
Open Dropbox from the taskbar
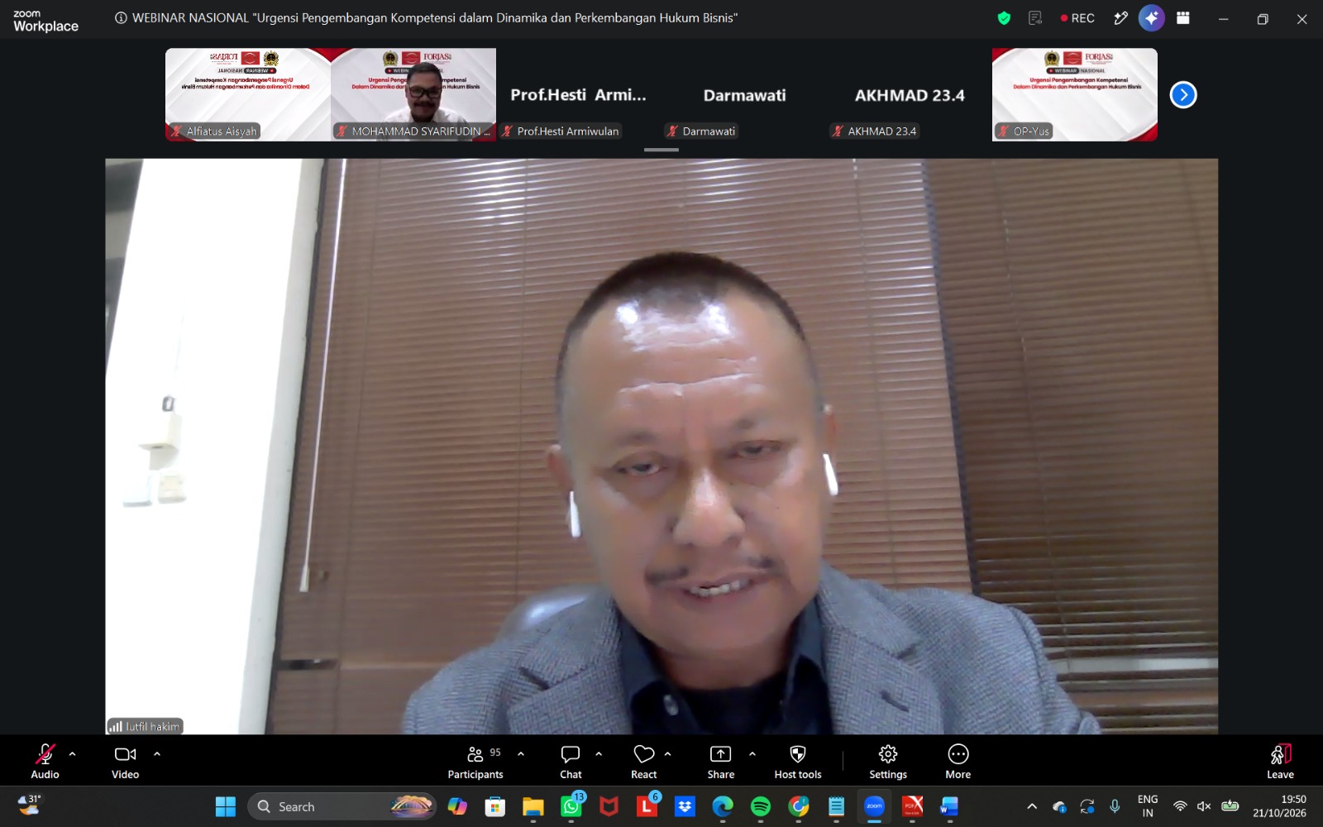685,806
